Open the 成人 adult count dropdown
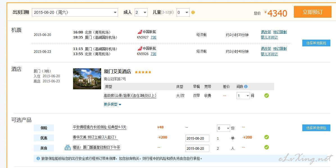The image size is (336, 168). (x=141, y=12)
